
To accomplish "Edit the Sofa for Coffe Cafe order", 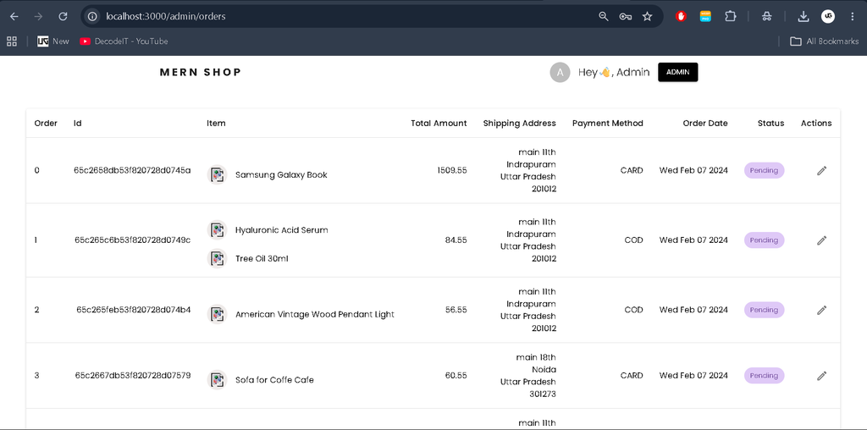I will coord(821,376).
